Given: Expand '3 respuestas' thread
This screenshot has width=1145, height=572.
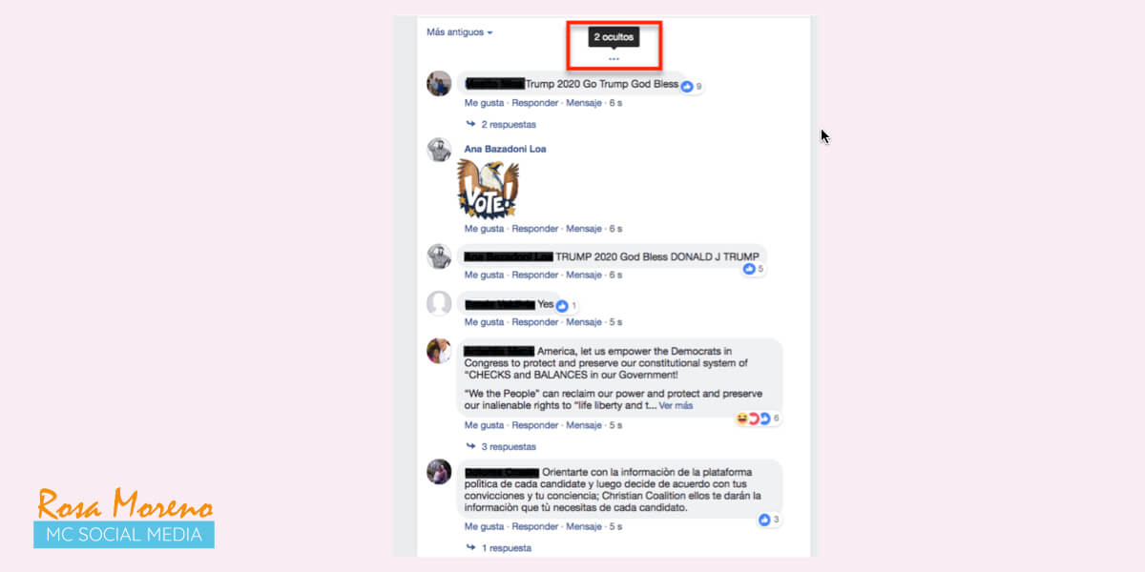Looking at the screenshot, I should pos(501,447).
